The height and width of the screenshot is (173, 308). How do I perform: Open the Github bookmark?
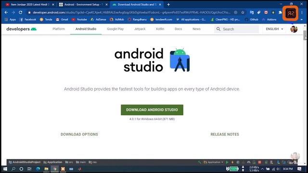click(x=252, y=19)
